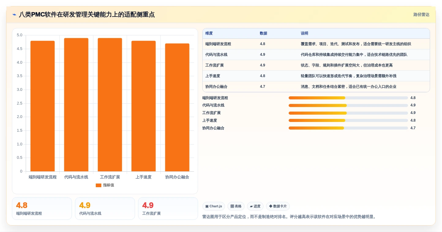
Task: Click the 代码与流水线 progress bar
Action: coord(348,105)
